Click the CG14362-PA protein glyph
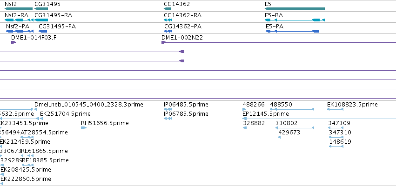Screen dimensions: 396x186 [x=168, y=31]
